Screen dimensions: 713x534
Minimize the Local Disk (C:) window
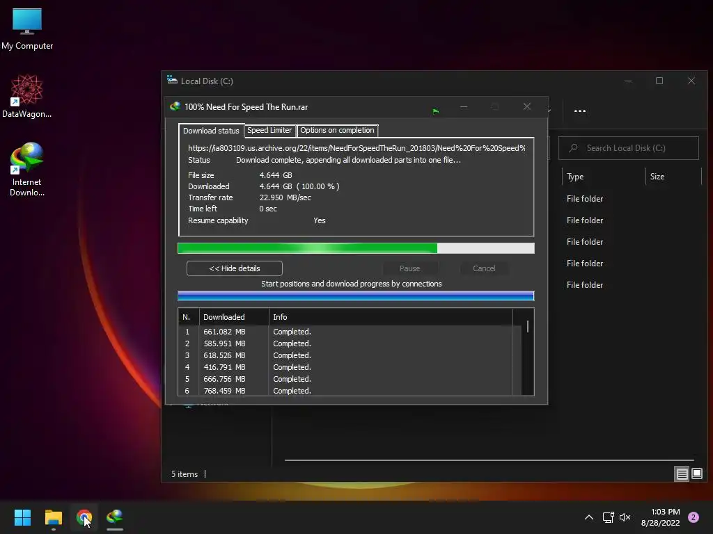[628, 81]
